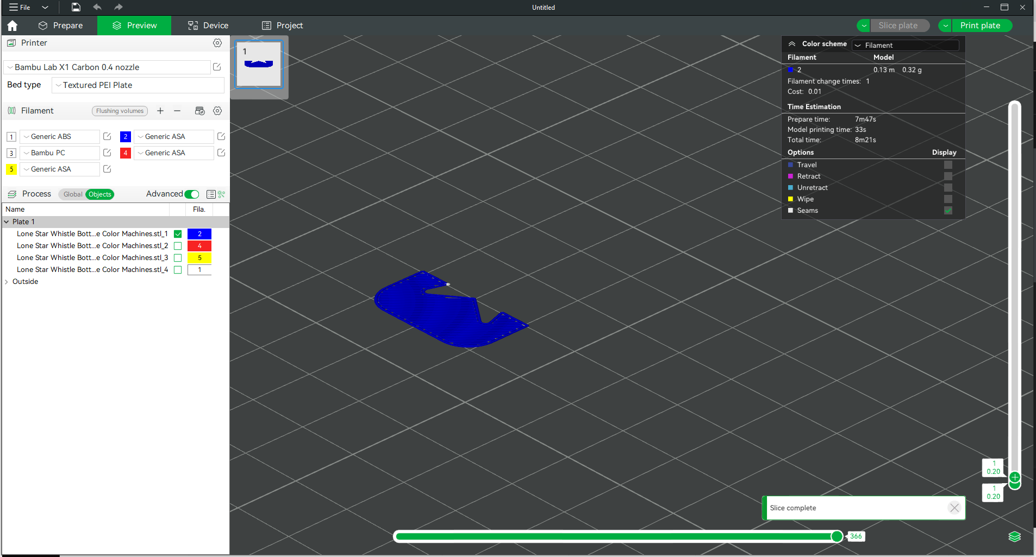The image size is (1036, 557).
Task: Click filament cell 2 for Machines.stl_1
Action: click(199, 234)
